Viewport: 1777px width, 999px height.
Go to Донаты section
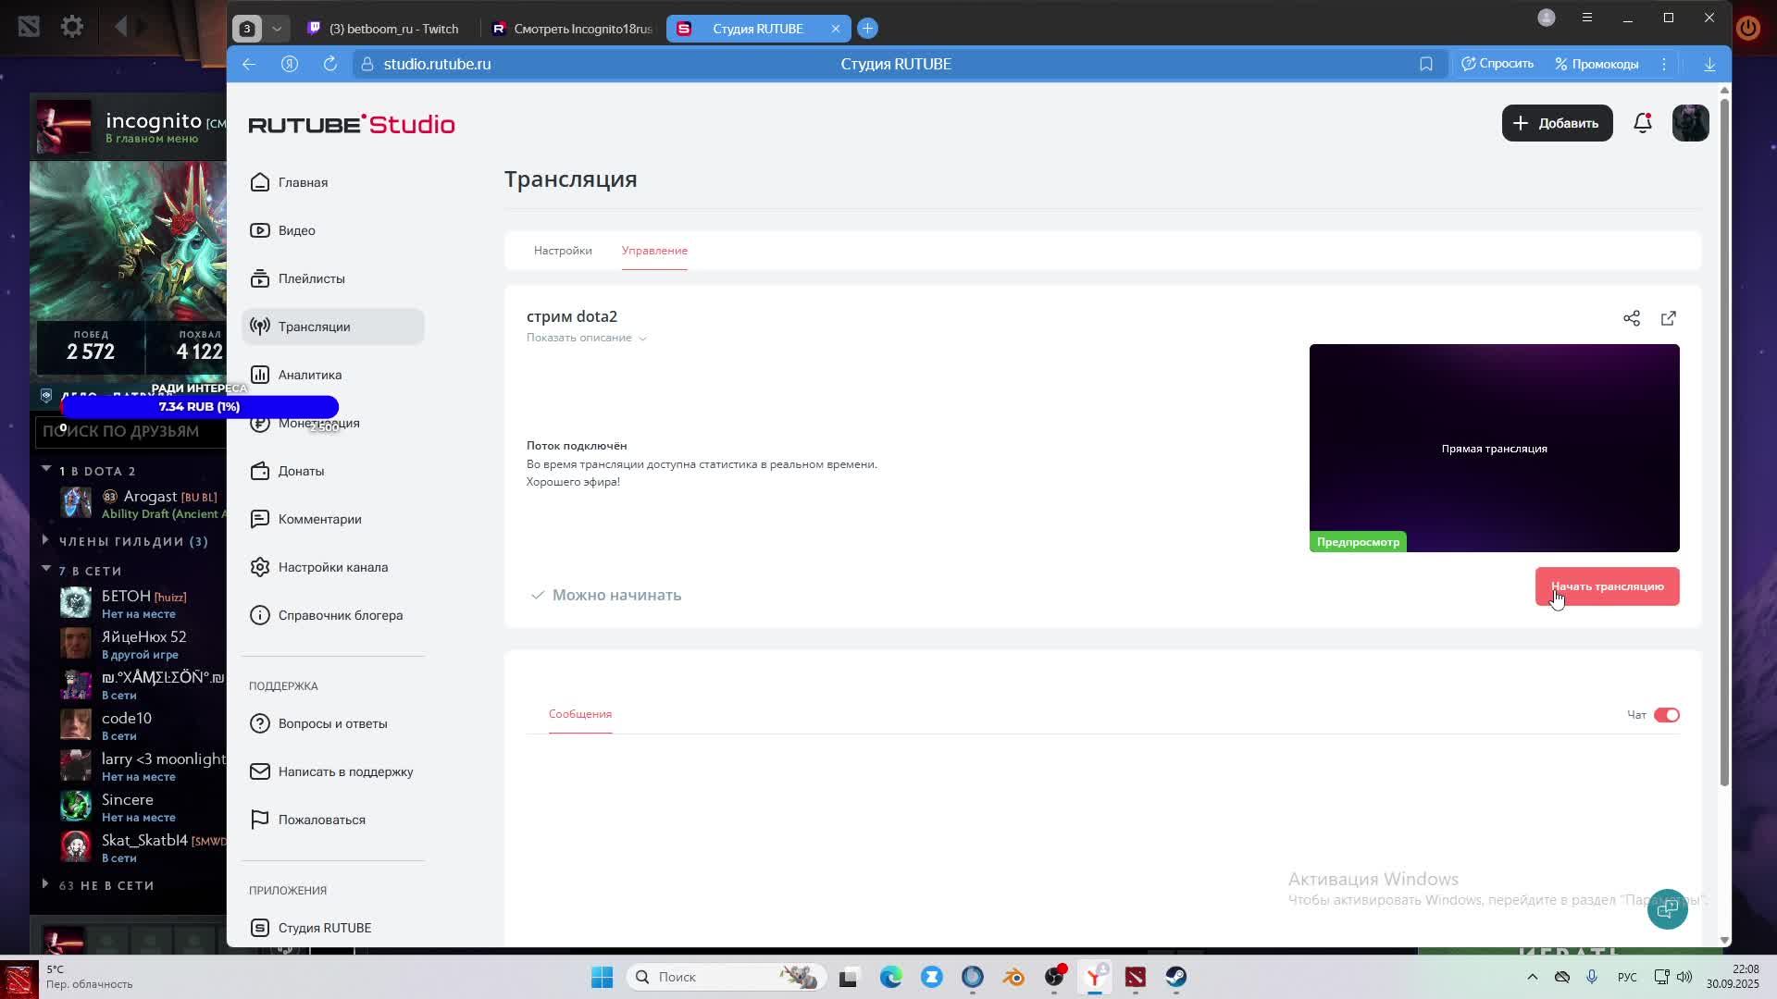[x=301, y=471]
